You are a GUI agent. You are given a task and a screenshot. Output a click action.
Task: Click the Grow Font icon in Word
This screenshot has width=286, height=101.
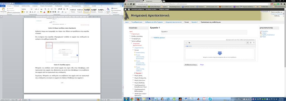[36, 9]
